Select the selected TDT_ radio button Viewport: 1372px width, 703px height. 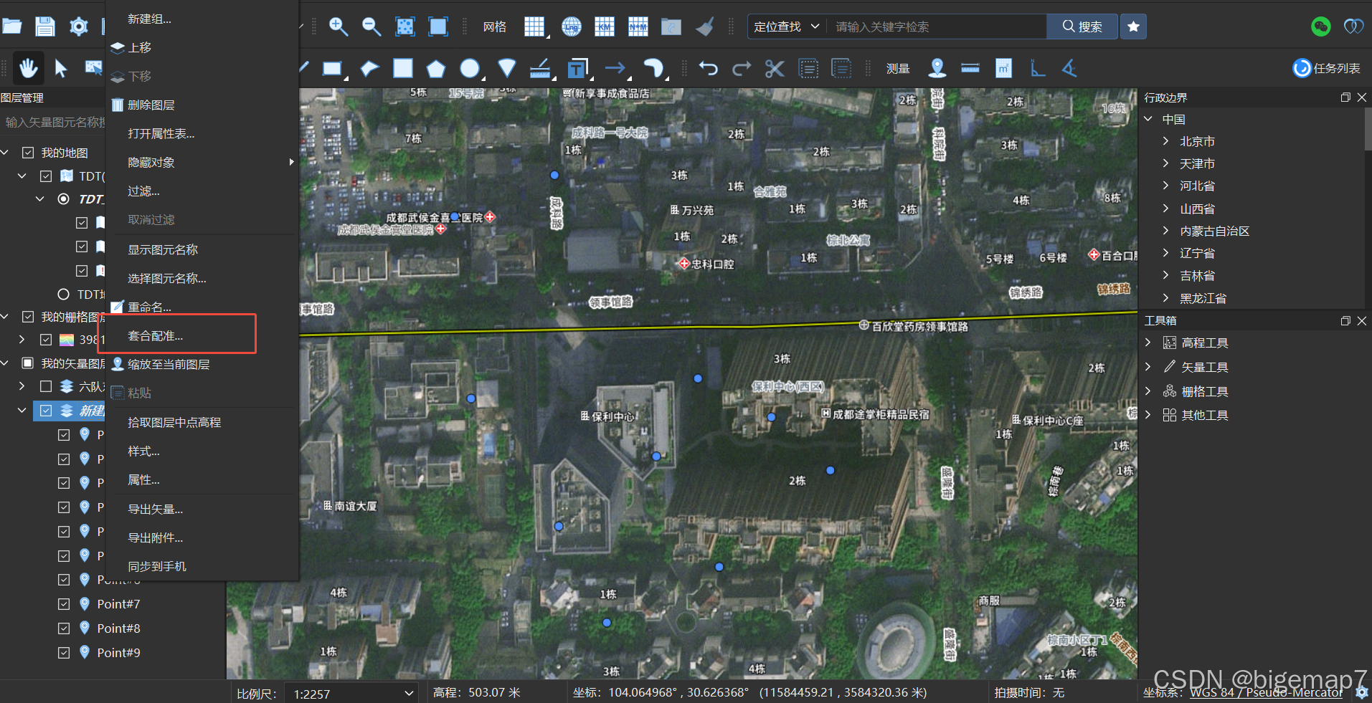point(64,199)
